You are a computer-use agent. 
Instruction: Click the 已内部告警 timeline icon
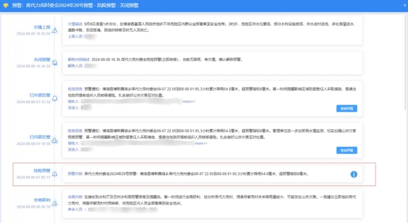click(x=54, y=141)
